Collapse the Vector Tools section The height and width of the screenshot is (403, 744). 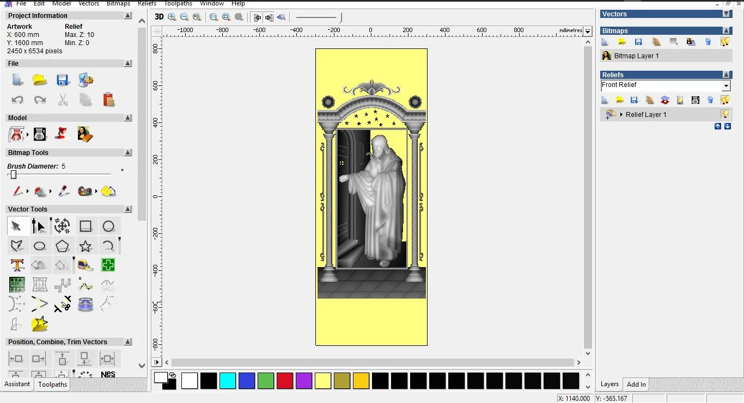pyautogui.click(x=128, y=209)
